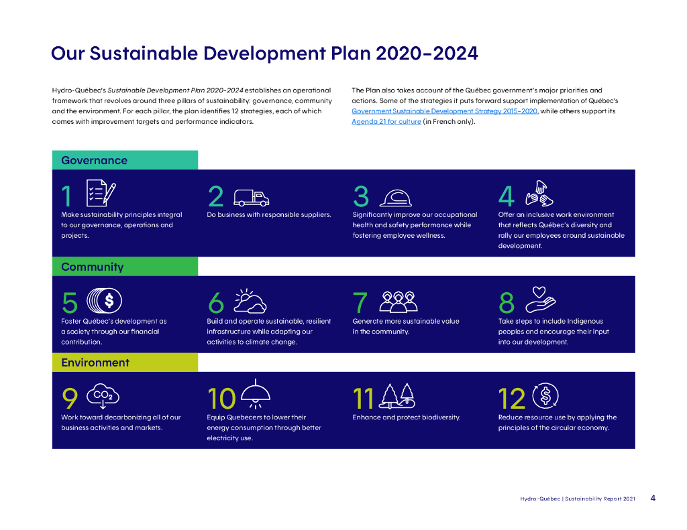Click the dollar coins icon for strategy 5

pyautogui.click(x=104, y=301)
